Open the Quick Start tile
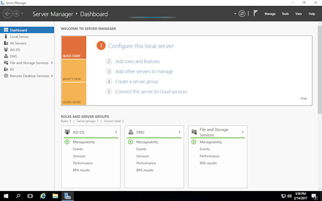Viewport: 322px width, 201px height. (x=74, y=48)
